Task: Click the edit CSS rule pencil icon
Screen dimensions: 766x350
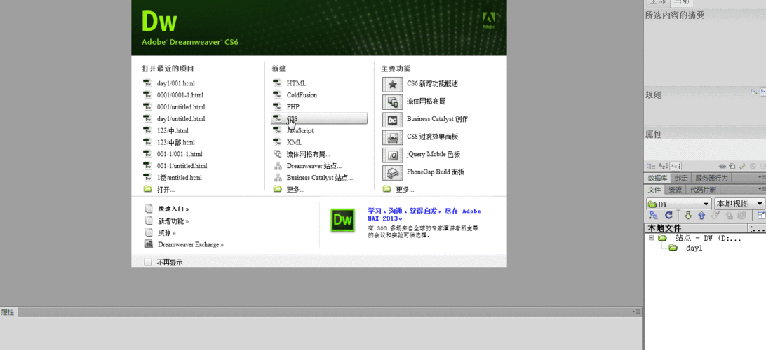Action: (x=743, y=166)
